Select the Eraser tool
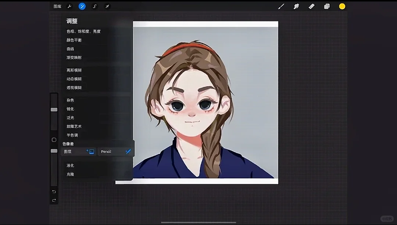This screenshot has width=397, height=225. pos(312,6)
